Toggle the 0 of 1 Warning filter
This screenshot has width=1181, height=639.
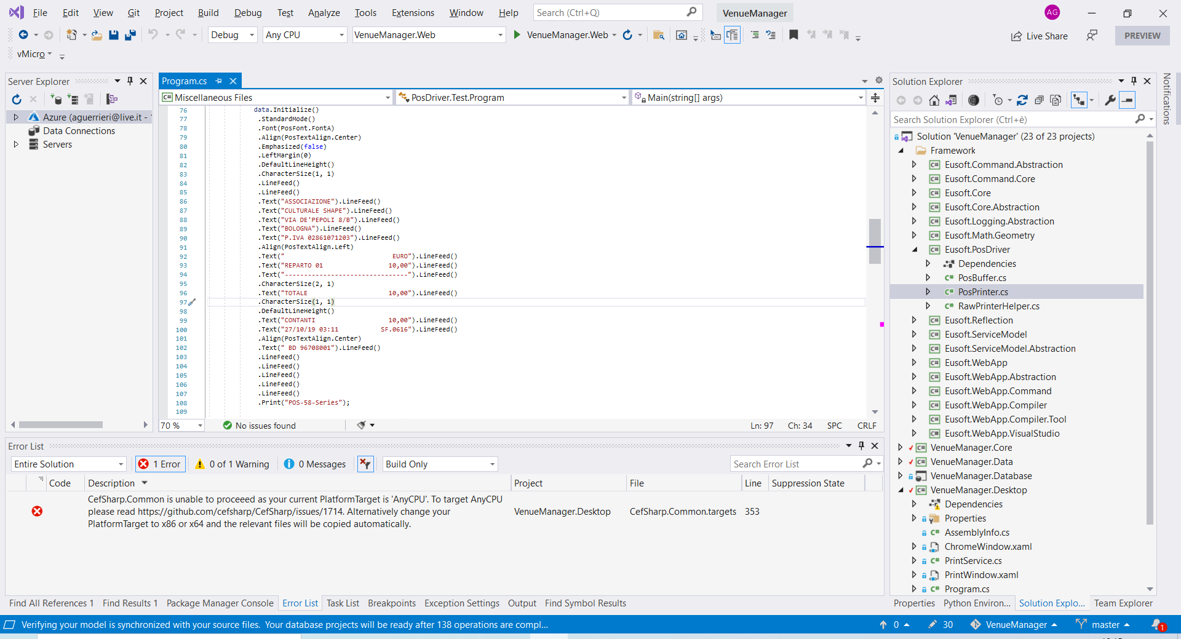tap(232, 464)
